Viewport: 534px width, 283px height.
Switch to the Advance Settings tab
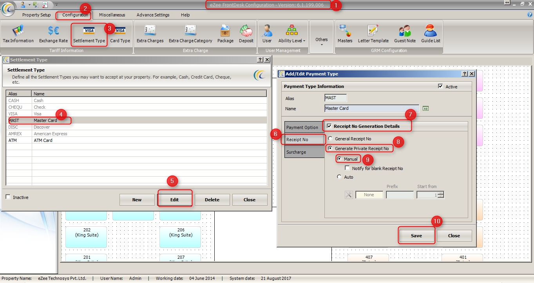153,15
